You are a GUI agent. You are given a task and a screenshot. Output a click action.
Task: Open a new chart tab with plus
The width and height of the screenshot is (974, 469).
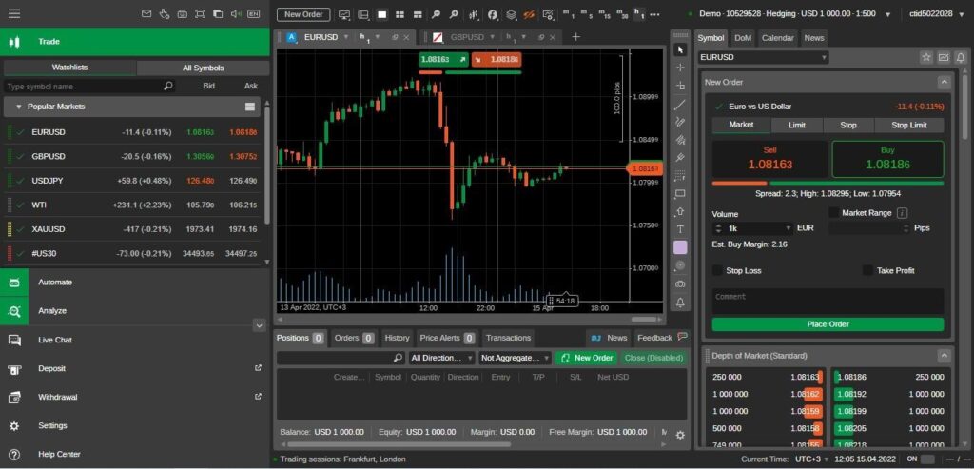point(575,37)
